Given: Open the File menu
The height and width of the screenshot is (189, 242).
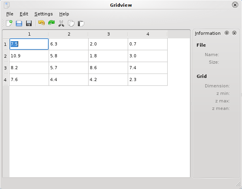Looking at the screenshot, I should click(10, 14).
